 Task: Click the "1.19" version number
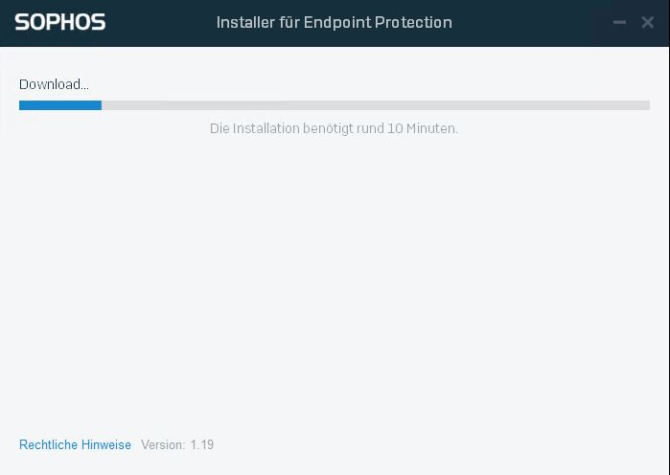tap(201, 444)
